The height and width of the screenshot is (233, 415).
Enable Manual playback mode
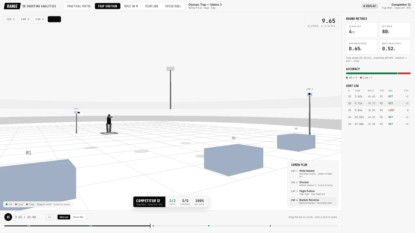click(x=64, y=217)
